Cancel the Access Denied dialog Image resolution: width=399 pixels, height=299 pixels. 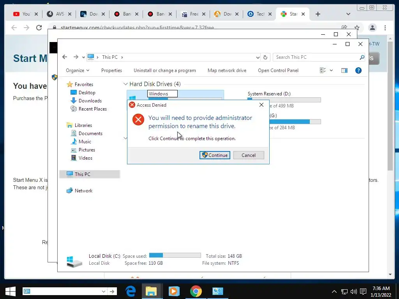[249, 155]
